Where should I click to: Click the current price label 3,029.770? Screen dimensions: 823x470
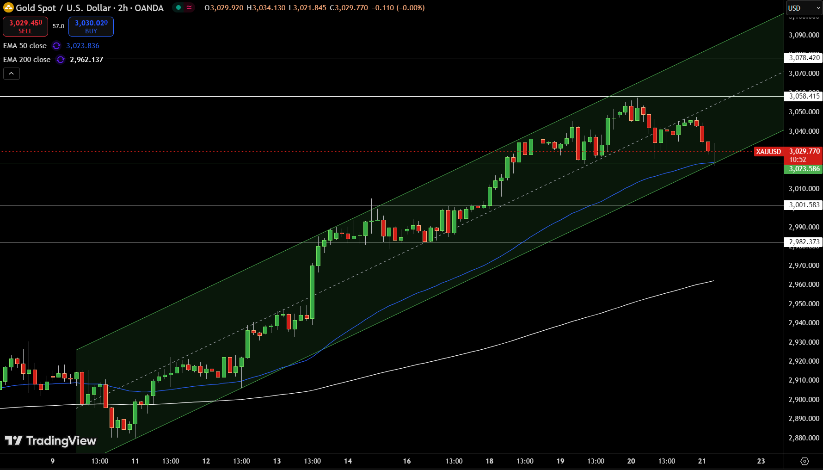coord(804,151)
